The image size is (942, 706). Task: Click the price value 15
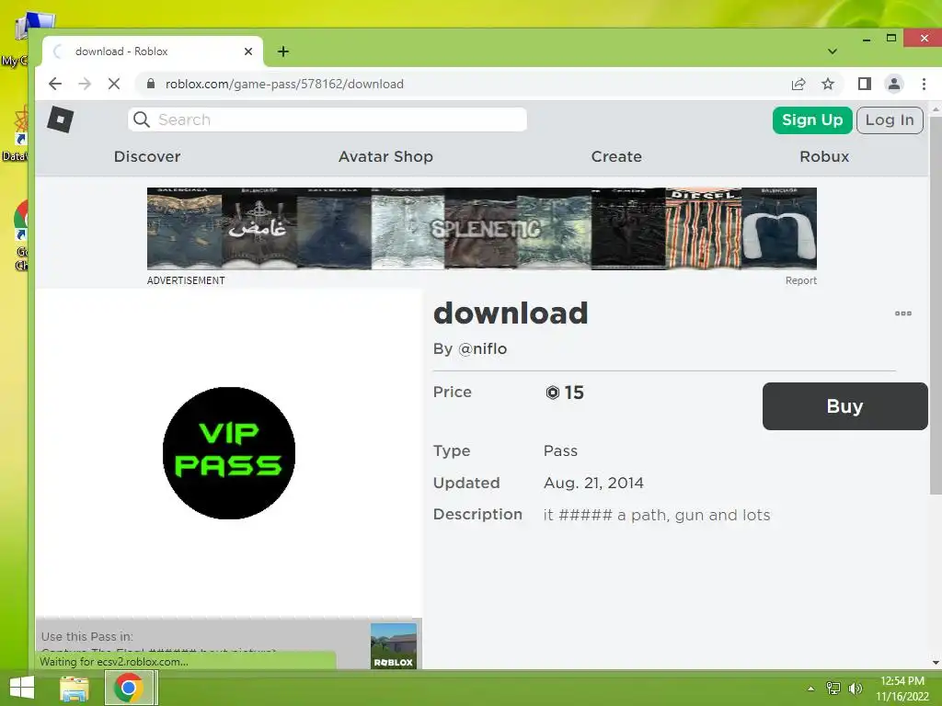(x=574, y=393)
